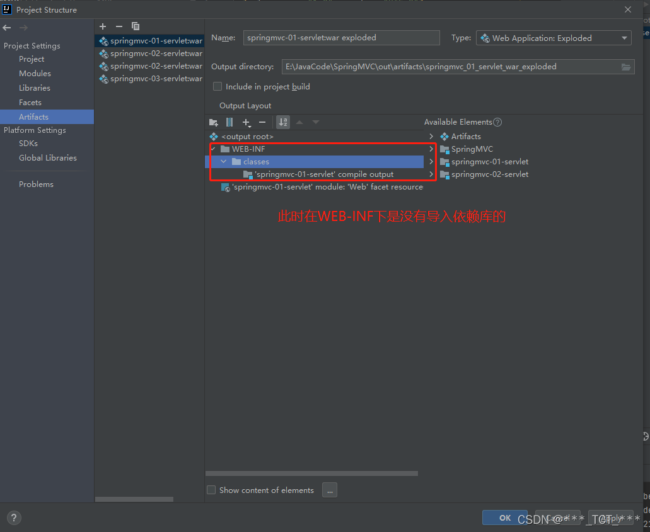Viewport: 650px width, 532px height.
Task: Collapse the classes folder node
Action: (224, 161)
